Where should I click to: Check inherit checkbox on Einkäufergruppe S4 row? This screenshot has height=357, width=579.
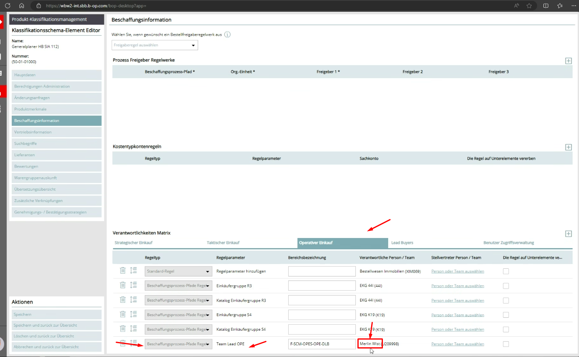point(505,315)
